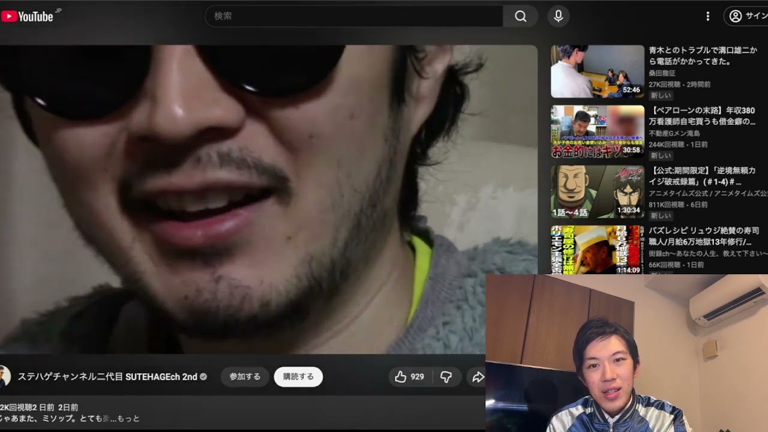Open thumbnail of the 1:30:34 Kaiji video
768x432 pixels.
598,191
